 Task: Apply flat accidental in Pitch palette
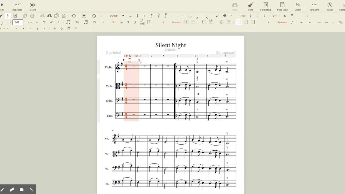[x=257, y=16]
